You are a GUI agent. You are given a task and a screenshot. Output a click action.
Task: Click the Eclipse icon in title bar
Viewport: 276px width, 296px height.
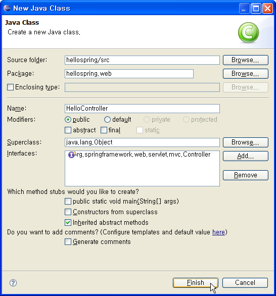(7, 8)
